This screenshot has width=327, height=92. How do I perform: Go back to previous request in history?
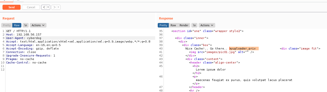[x=44, y=7]
